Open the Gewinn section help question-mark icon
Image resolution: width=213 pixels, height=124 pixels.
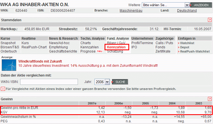pyautogui.click(x=210, y=99)
